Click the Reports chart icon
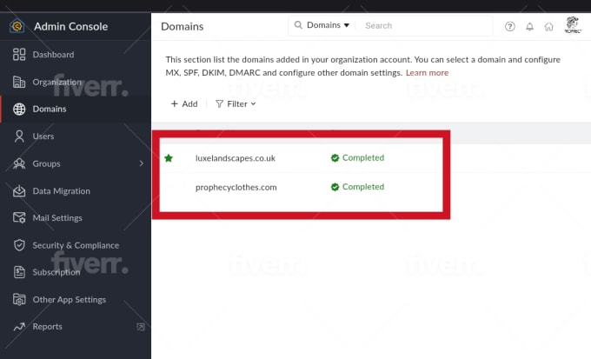The width and height of the screenshot is (591, 359). click(19, 327)
